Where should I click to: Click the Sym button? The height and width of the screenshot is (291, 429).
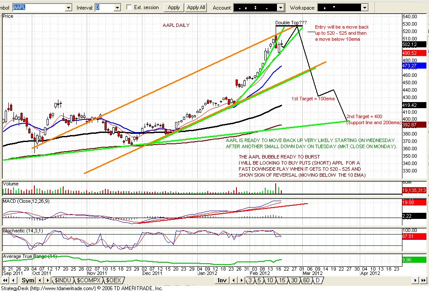tap(27, 281)
